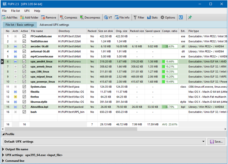The image size is (228, 164).
Task: Click the scroll left arrow
Action: point(3,129)
